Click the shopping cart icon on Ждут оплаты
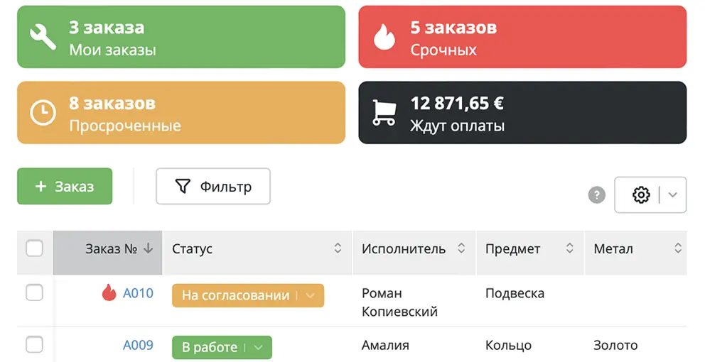This screenshot has width=705, height=362. [384, 112]
